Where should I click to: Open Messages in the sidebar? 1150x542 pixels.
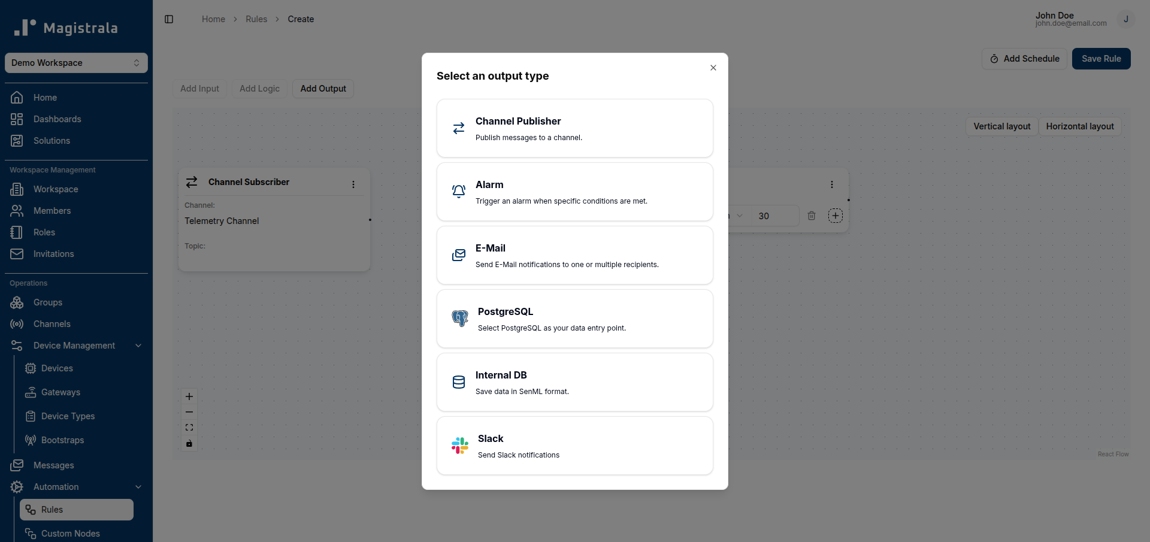76,465
